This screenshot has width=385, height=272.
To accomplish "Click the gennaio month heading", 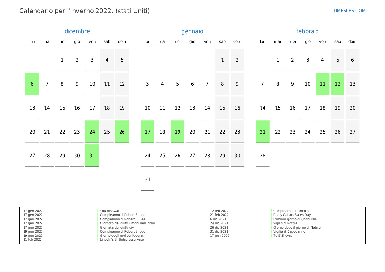I will point(192,31).
